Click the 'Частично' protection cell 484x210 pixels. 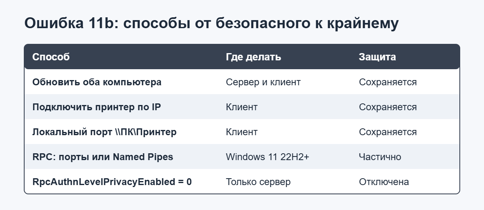pyautogui.click(x=380, y=157)
